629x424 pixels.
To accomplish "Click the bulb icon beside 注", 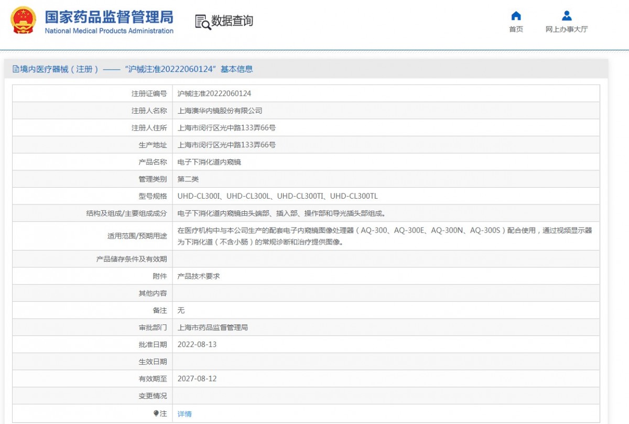I will click(156, 414).
